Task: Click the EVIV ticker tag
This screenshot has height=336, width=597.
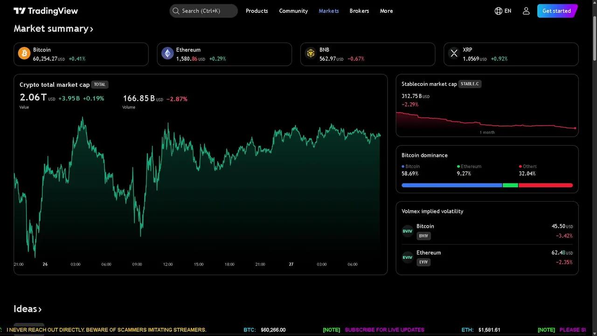Action: (423, 262)
